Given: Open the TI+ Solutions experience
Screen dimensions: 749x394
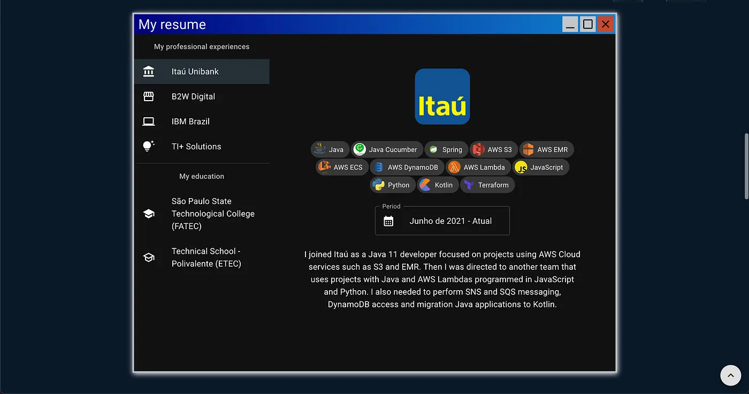Looking at the screenshot, I should coord(202,146).
